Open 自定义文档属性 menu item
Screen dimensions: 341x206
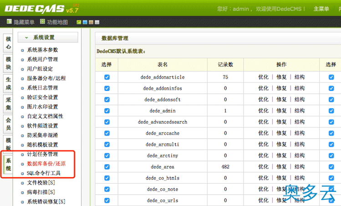(x=45, y=116)
